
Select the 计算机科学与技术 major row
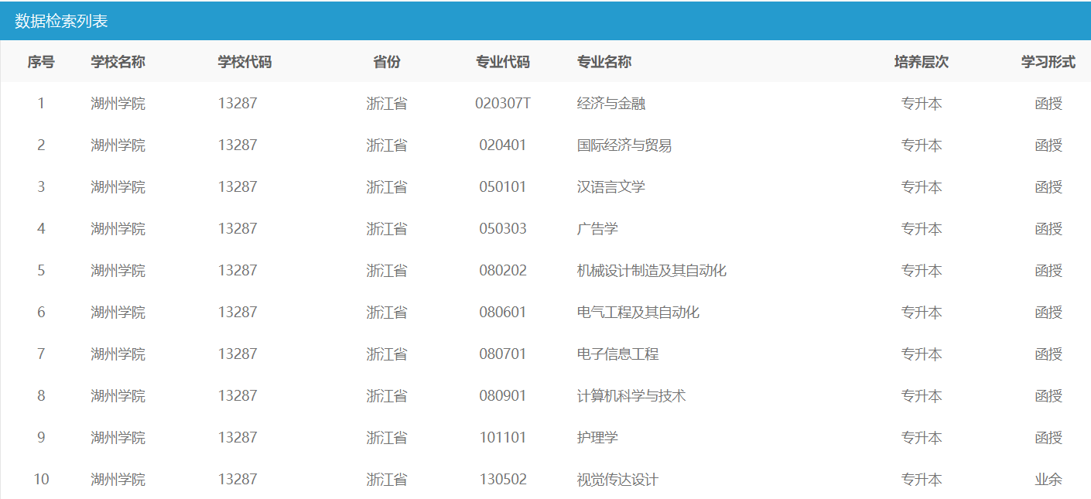[x=631, y=396]
